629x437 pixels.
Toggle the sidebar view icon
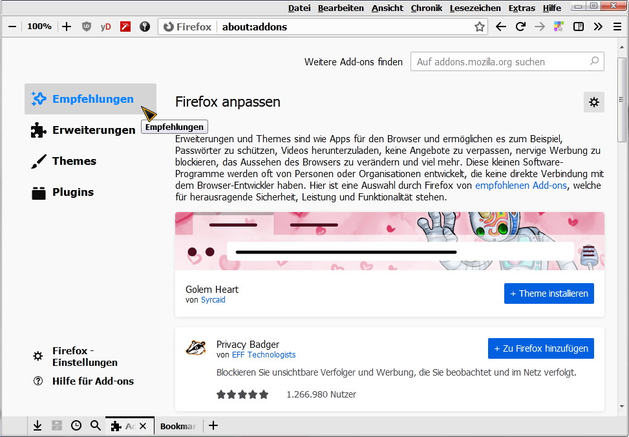click(579, 27)
